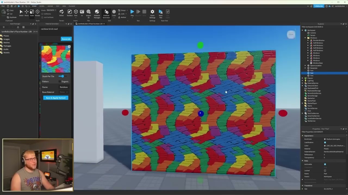The image size is (348, 195).
Task: Open Game Settings
Action: 152,14
